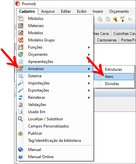Click the Manual blue book icon
This screenshot has height=164, width=136.
tap(21, 150)
